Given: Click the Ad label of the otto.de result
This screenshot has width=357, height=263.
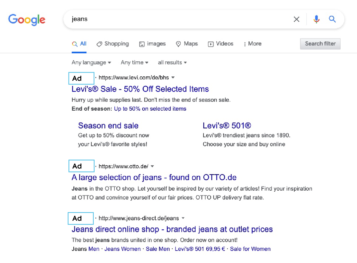Looking at the screenshot, I should [81, 166].
